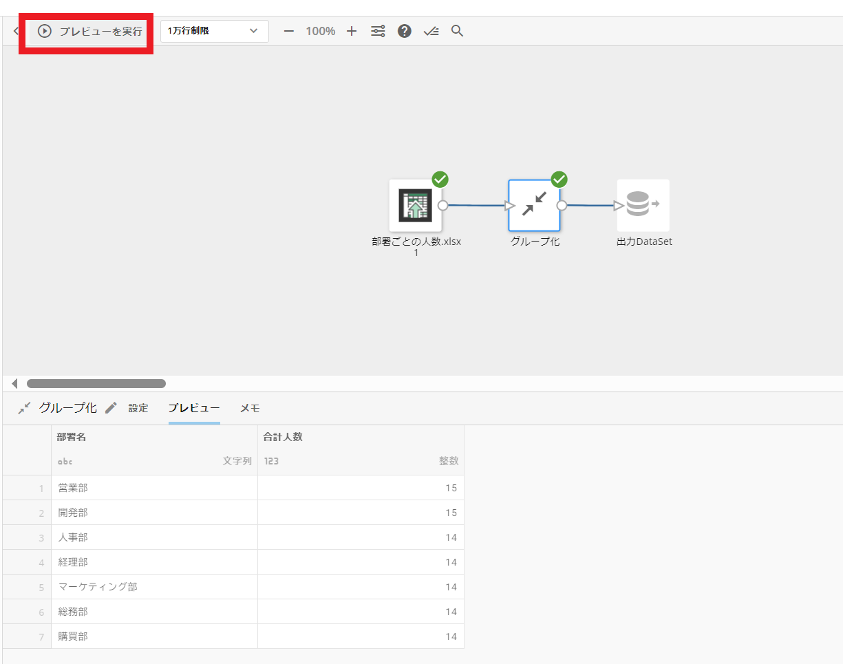Viewport: 843px width, 664px height.
Task: Click the back chevron at top left
Action: coord(16,32)
